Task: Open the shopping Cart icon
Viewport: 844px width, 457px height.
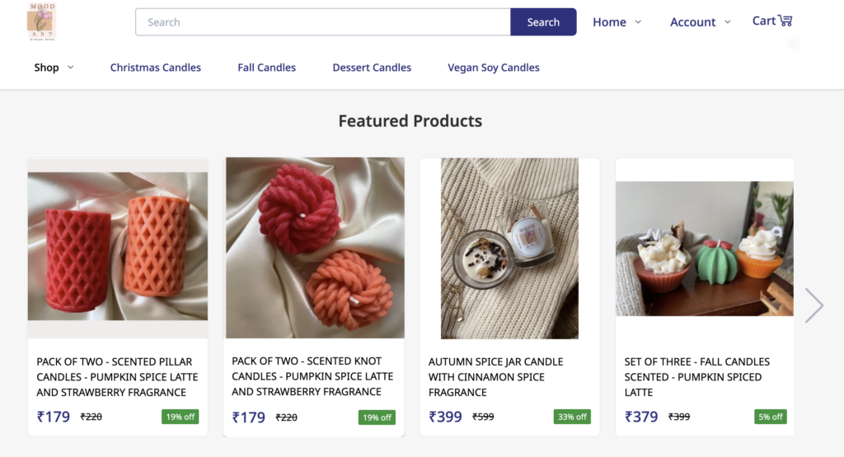Action: [784, 21]
